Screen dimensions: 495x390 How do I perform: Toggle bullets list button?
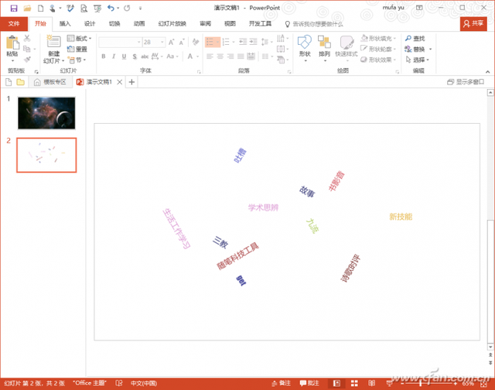click(x=213, y=42)
